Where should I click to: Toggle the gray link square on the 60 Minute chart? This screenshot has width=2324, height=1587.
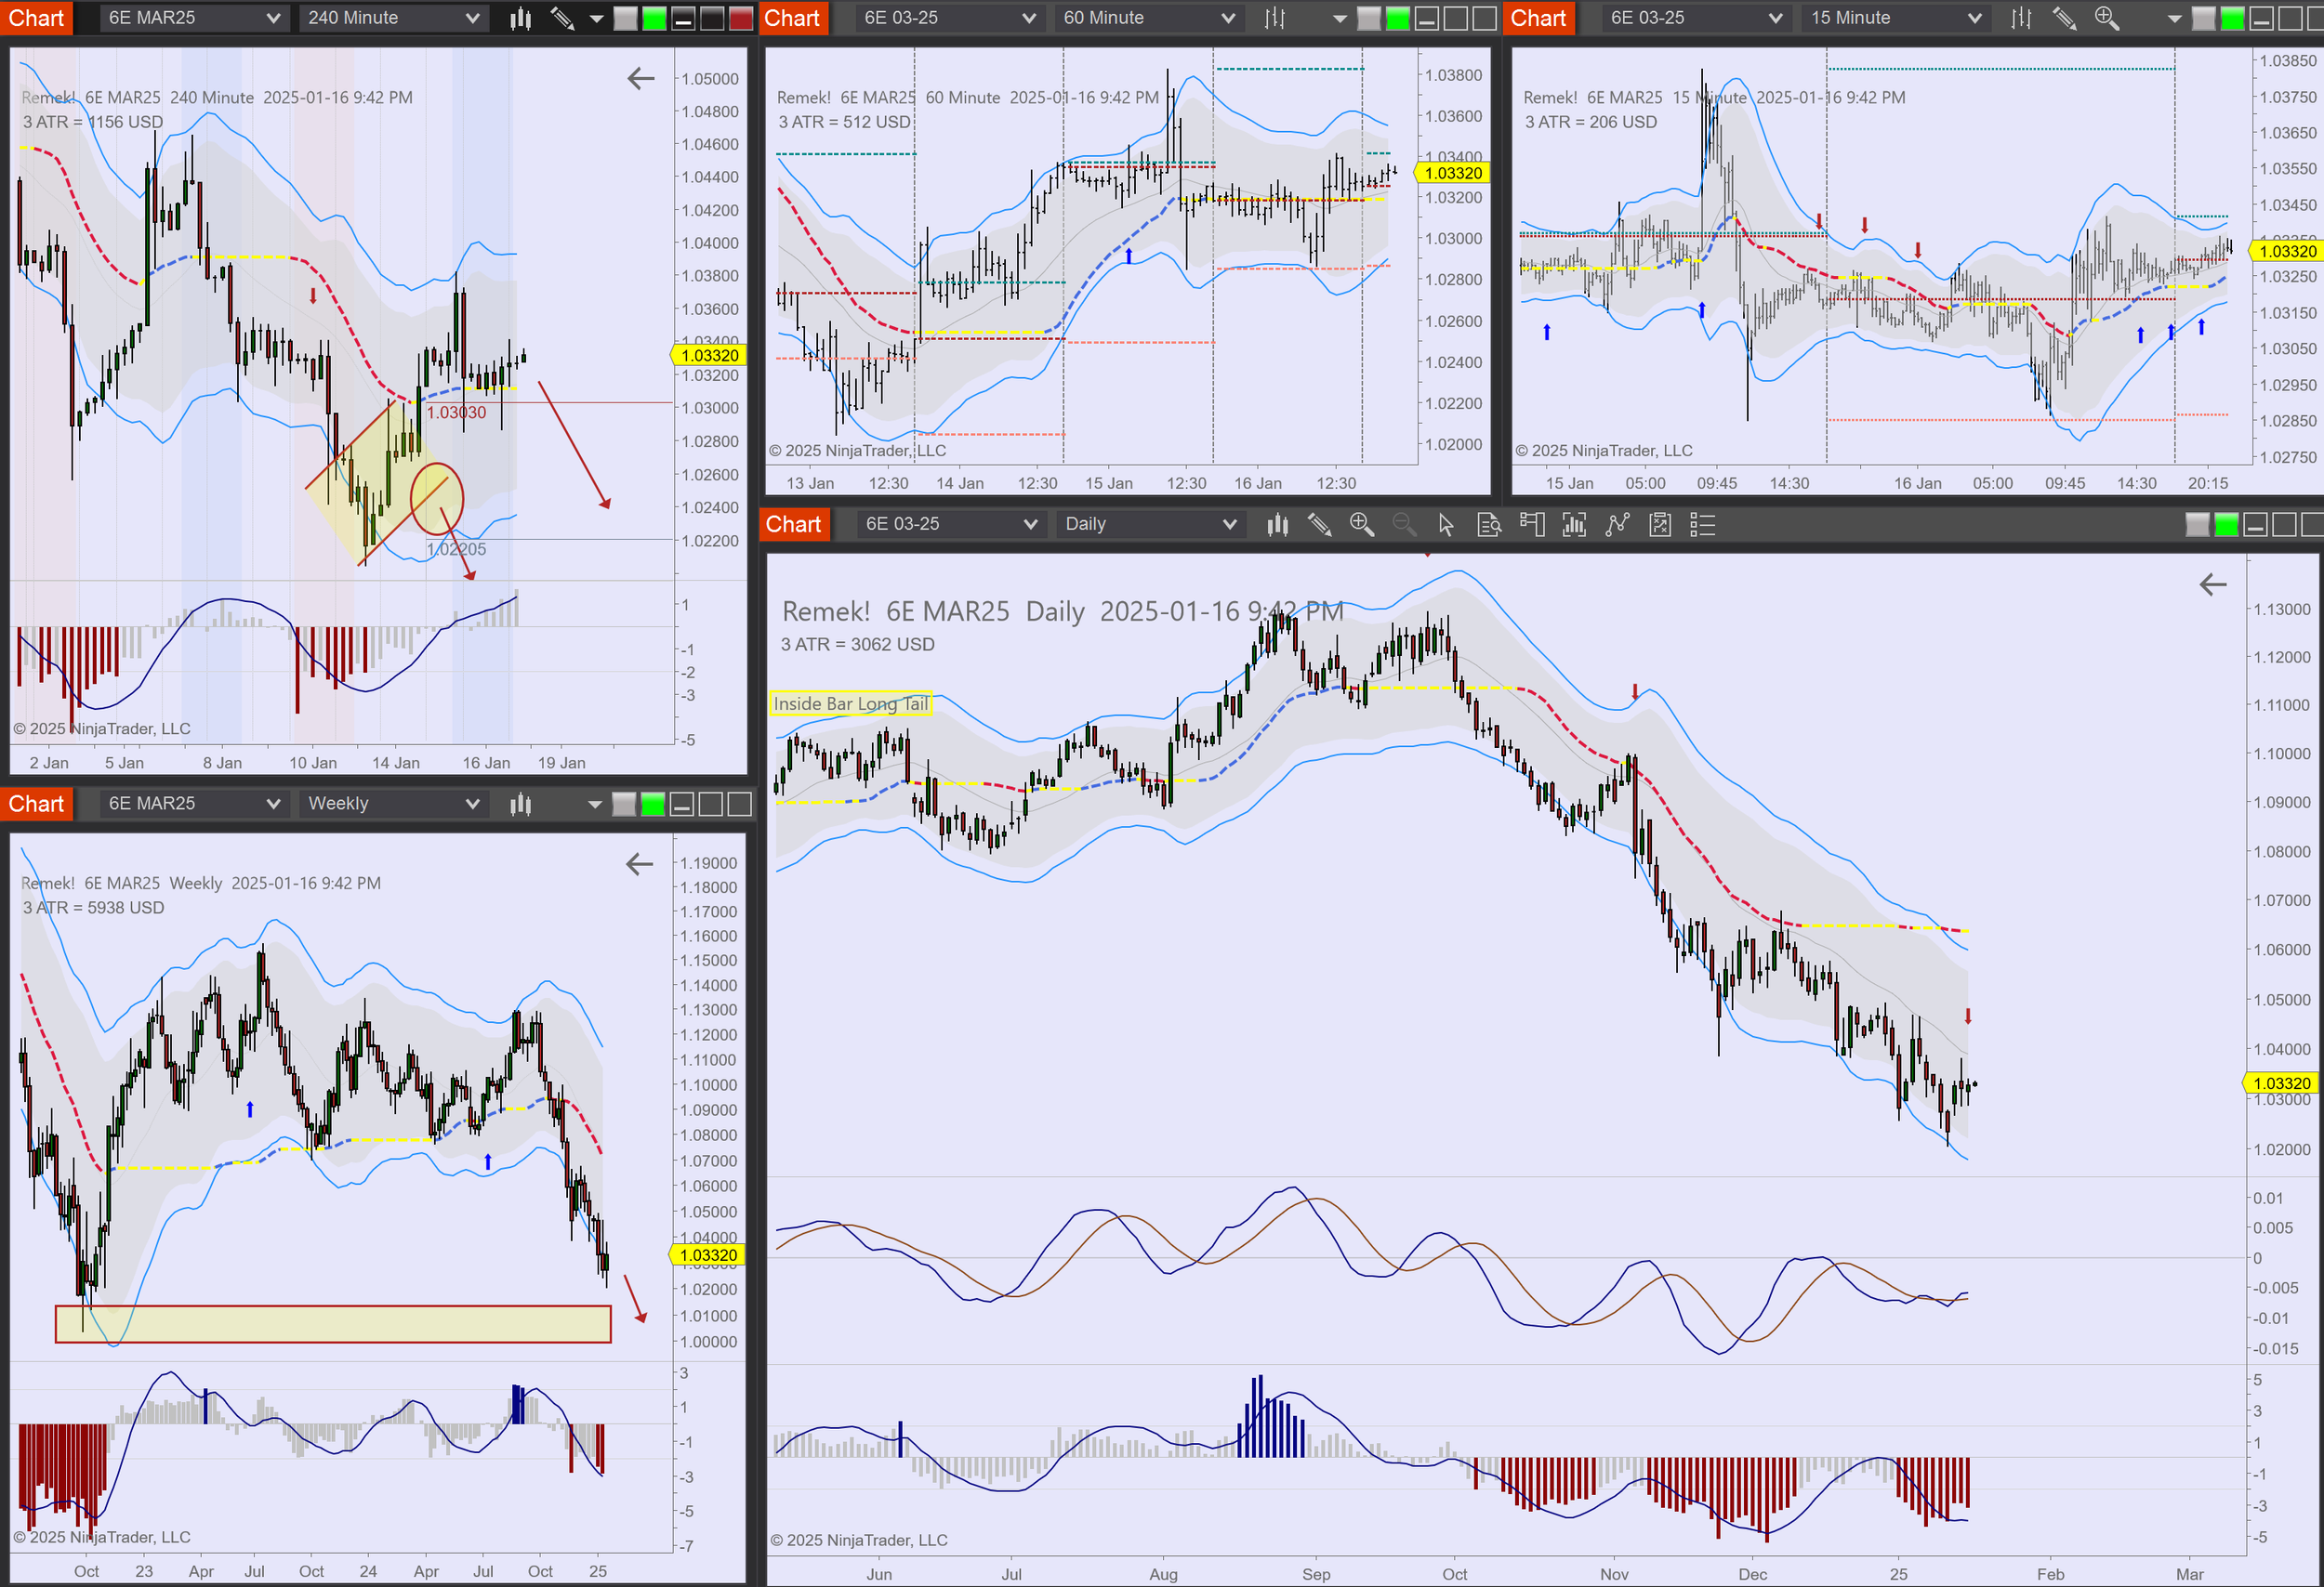point(1369,18)
